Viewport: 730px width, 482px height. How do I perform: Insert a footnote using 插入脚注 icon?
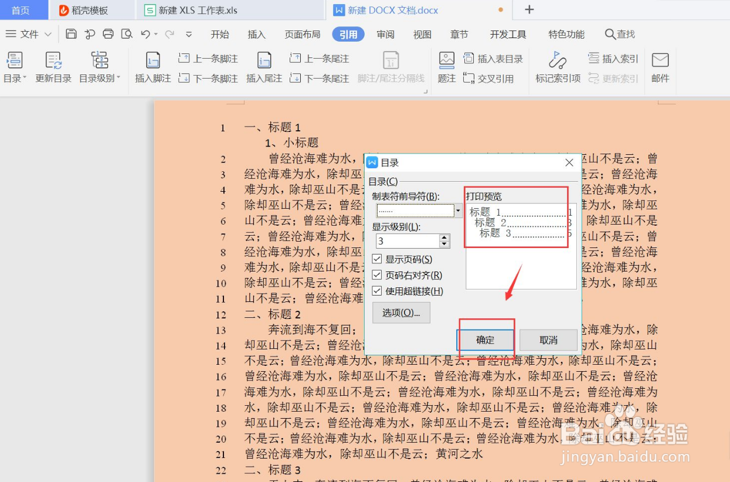coord(152,66)
